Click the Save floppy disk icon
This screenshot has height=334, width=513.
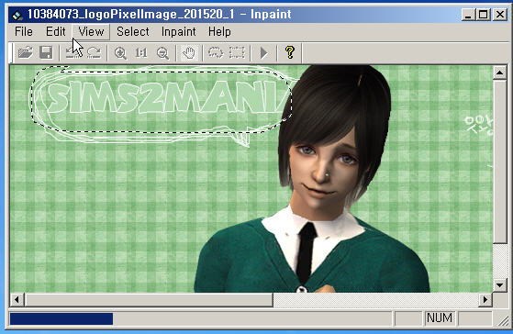pyautogui.click(x=46, y=52)
